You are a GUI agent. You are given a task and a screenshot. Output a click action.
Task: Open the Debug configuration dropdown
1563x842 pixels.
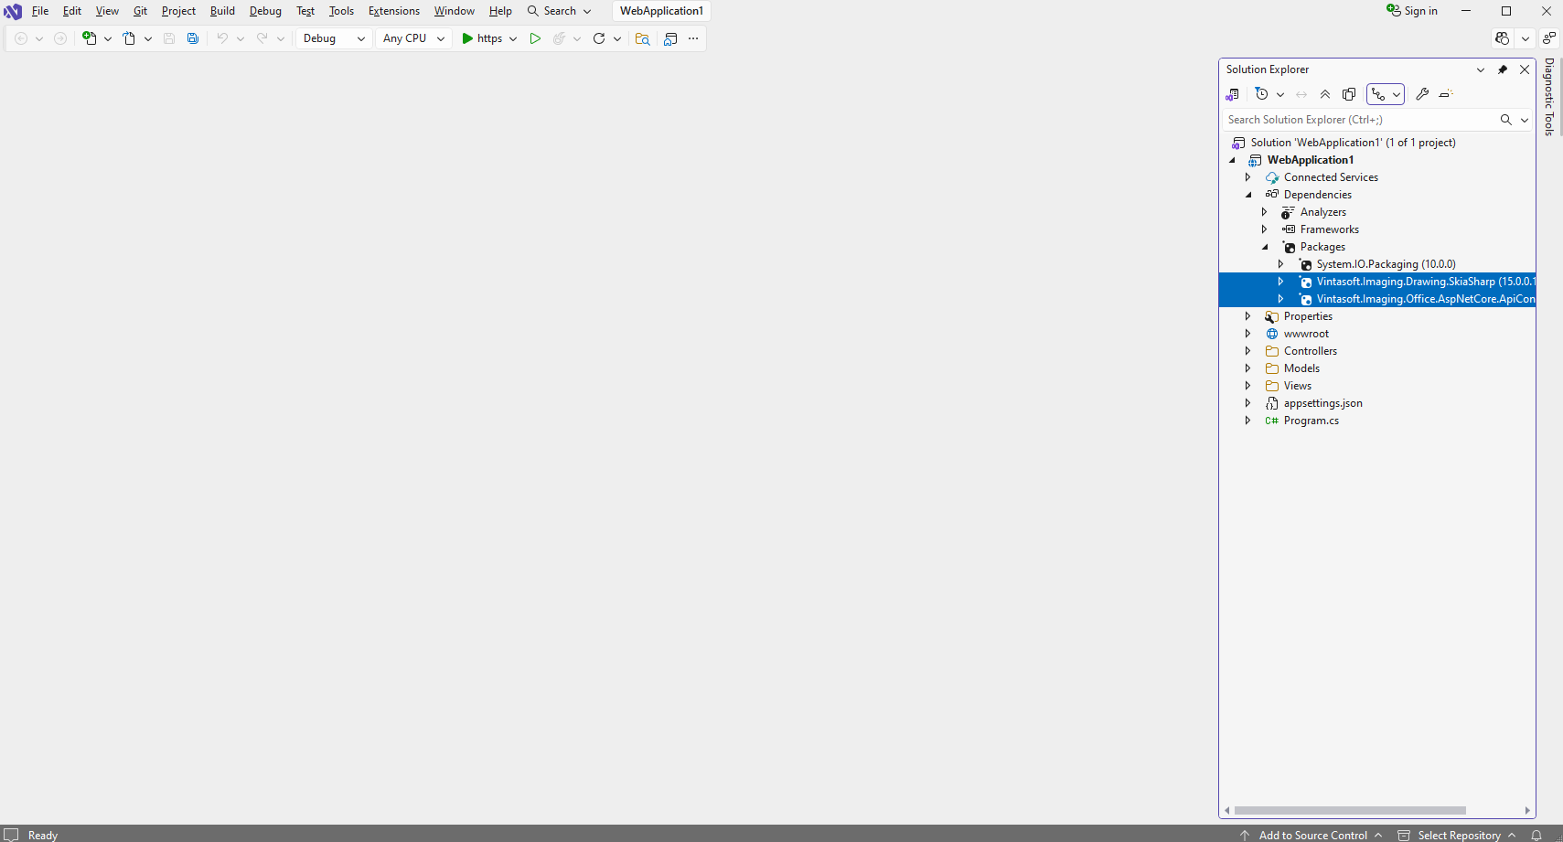[334, 38]
